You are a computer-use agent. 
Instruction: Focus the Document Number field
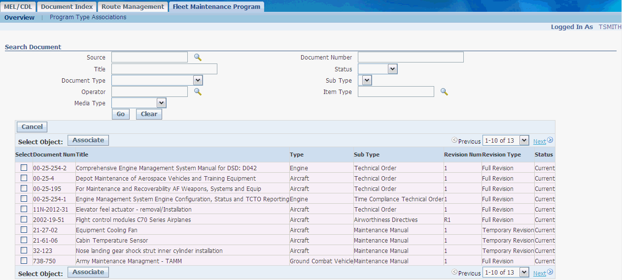click(x=411, y=57)
